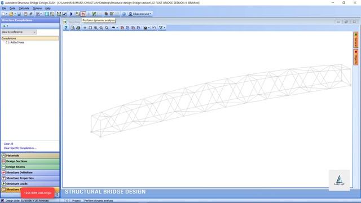Click the Design code Eurocode status bar entry
This screenshot has width=361, height=203.
tap(27, 201)
